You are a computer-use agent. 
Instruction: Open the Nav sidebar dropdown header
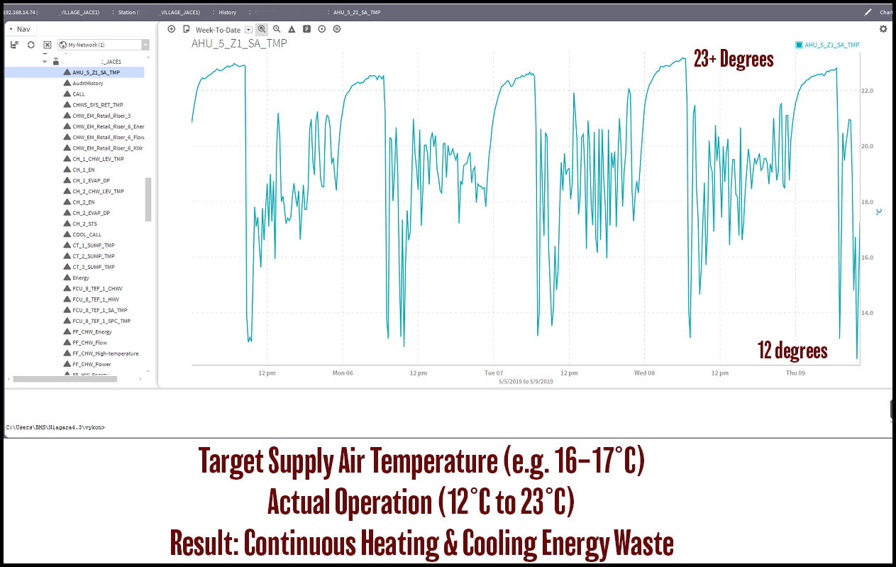[20, 29]
